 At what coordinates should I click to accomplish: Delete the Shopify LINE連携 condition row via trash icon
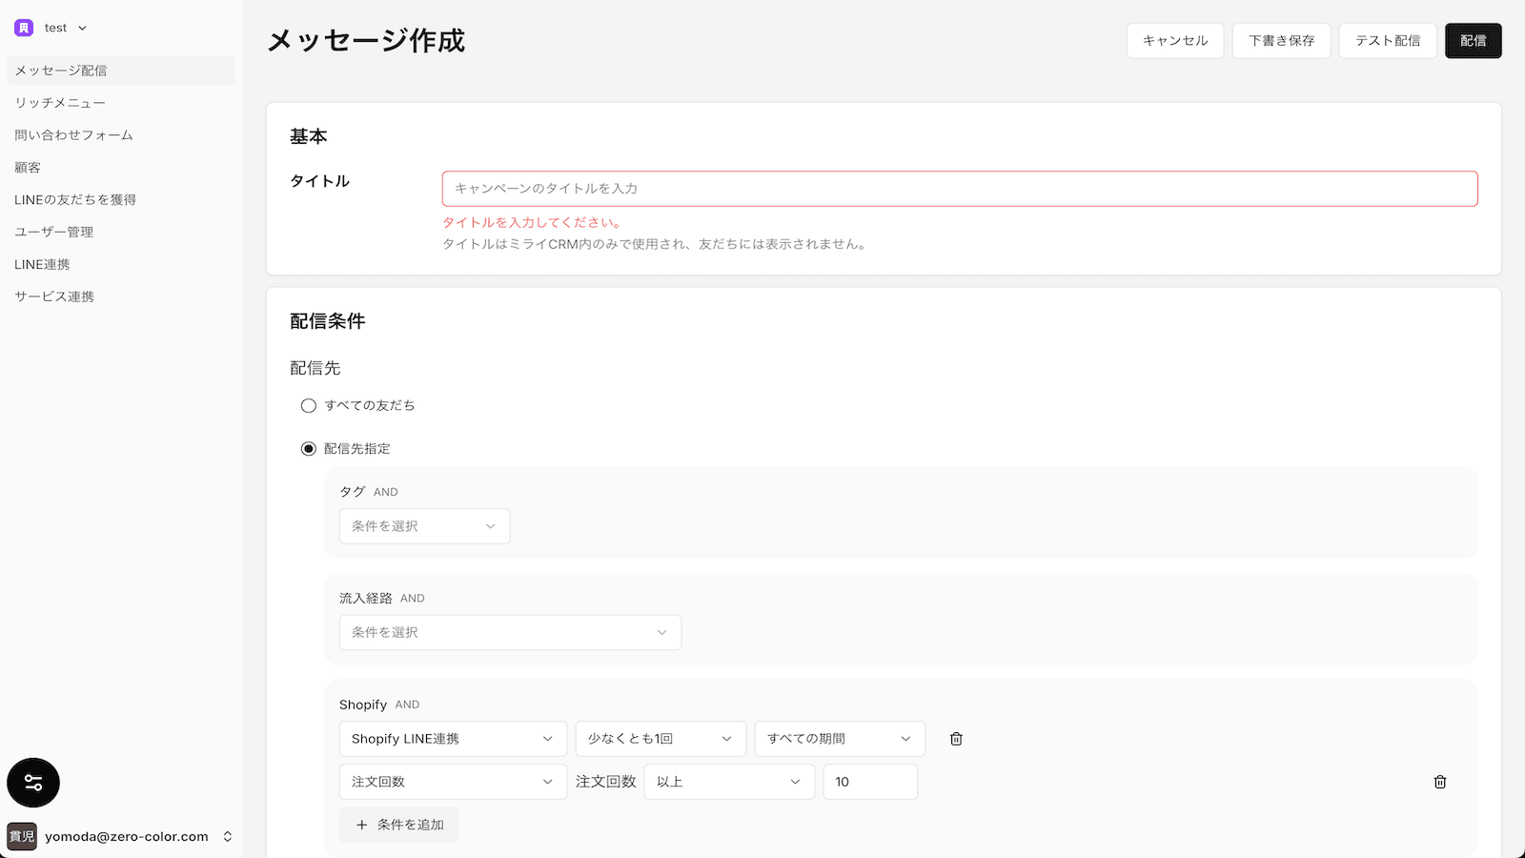click(x=955, y=738)
